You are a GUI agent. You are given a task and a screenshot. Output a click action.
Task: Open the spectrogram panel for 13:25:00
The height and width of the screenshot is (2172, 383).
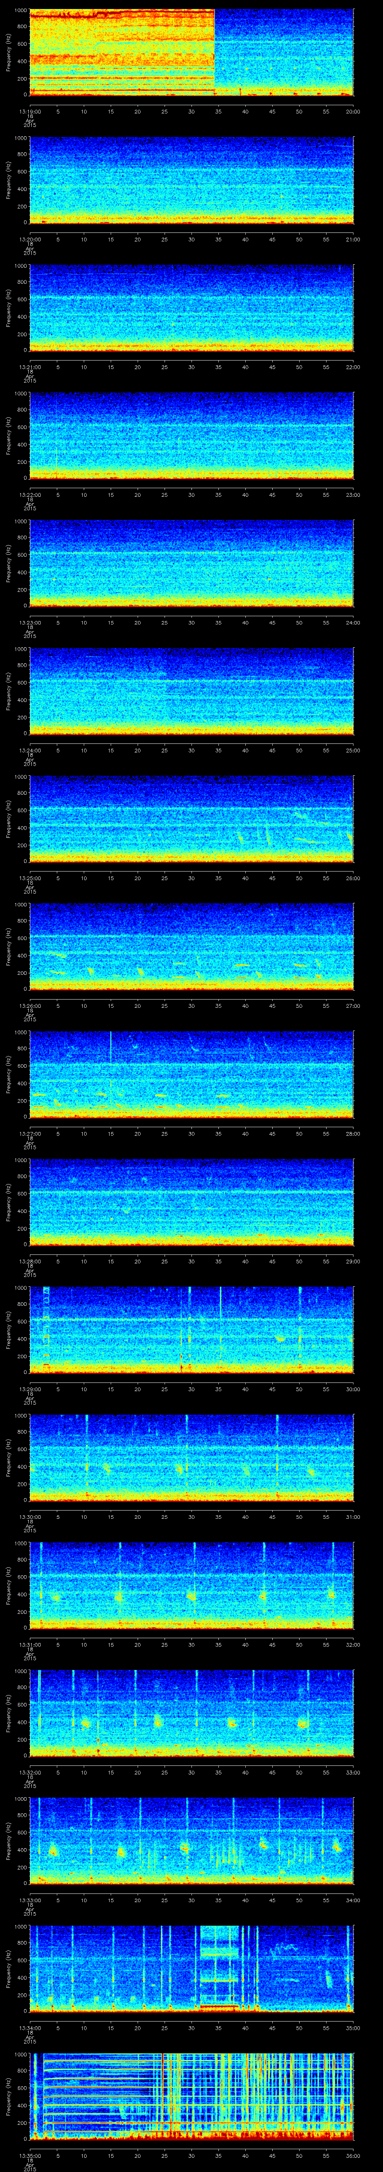191,819
